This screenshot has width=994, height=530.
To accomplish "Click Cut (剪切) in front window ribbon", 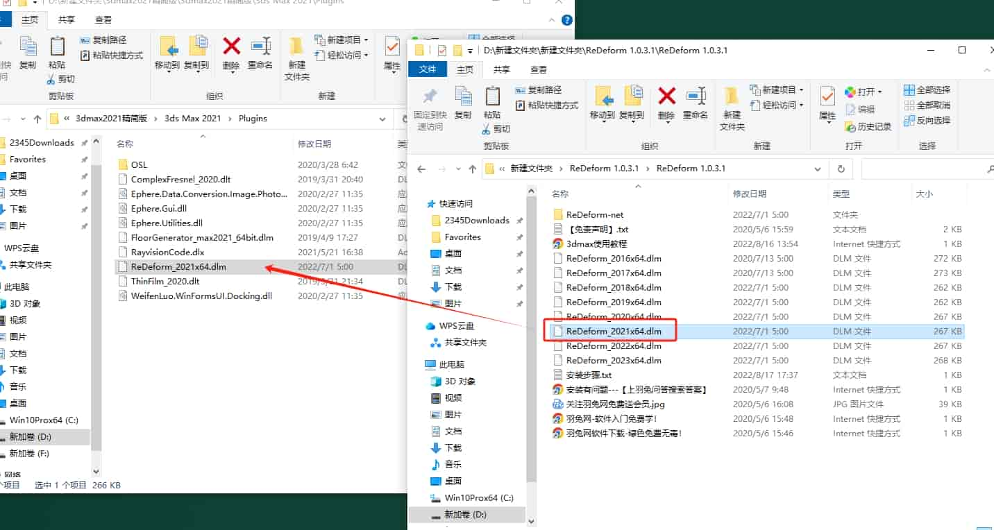I will click(x=497, y=128).
